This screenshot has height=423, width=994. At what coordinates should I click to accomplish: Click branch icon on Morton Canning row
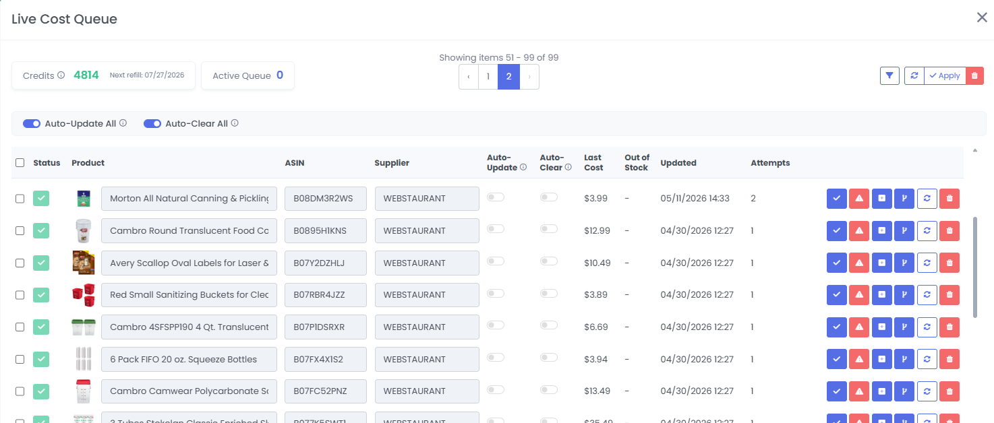904,198
